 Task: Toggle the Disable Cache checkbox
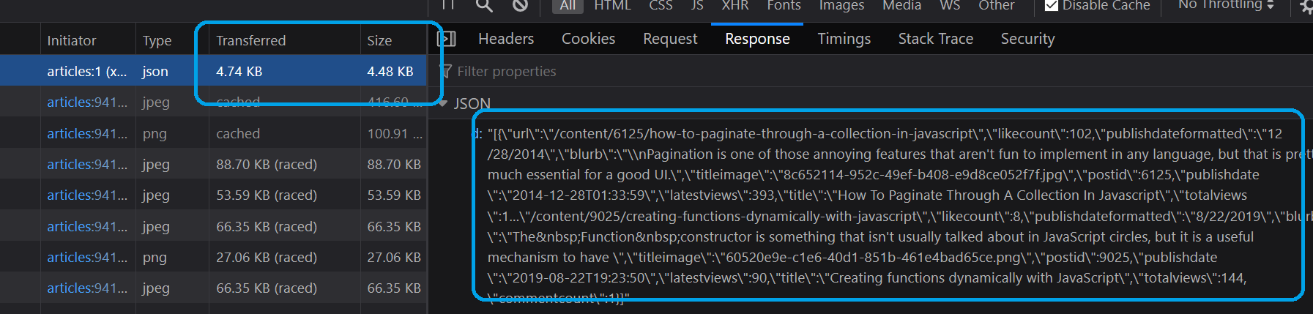1052,6
